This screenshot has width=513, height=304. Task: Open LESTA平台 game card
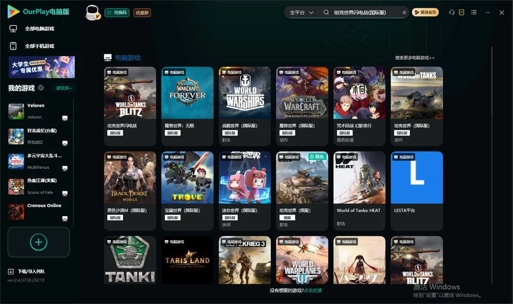tap(417, 191)
